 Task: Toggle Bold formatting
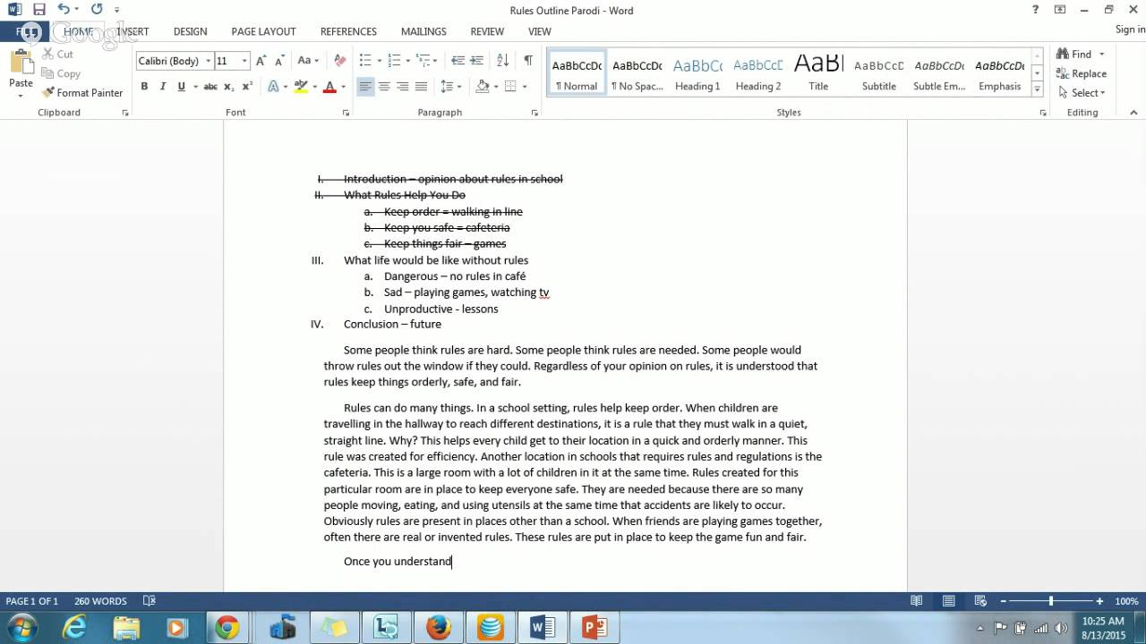(x=144, y=87)
